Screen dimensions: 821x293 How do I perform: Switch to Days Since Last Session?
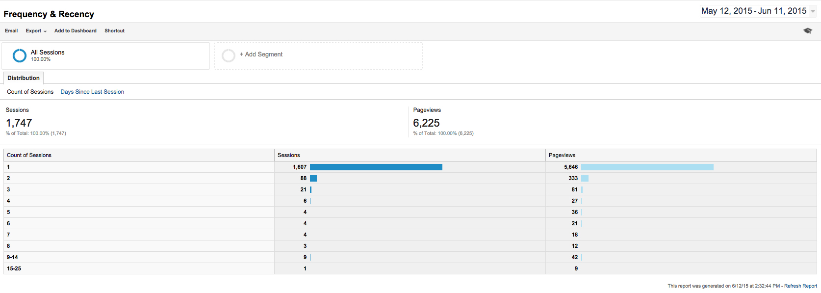pos(92,92)
